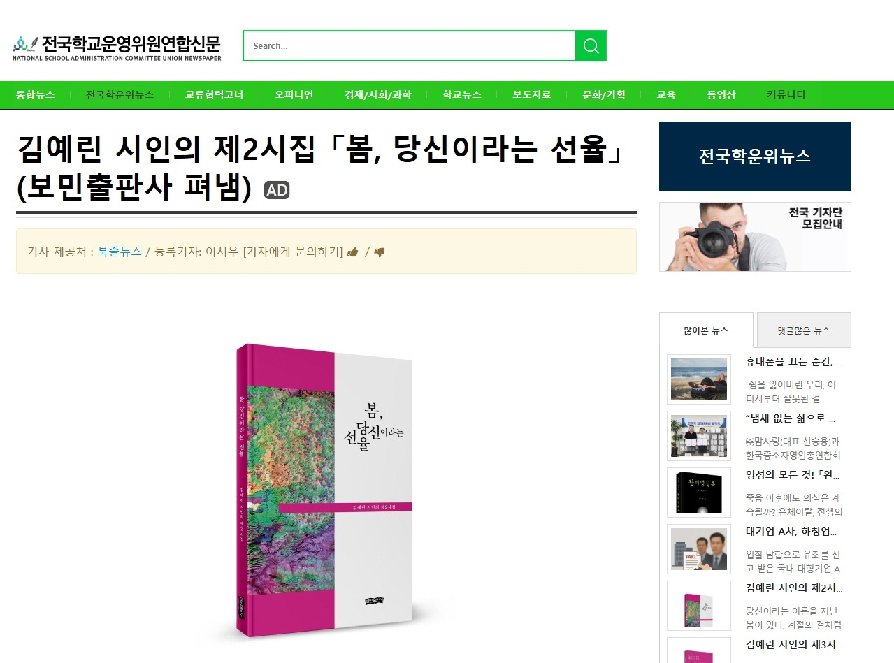Click inside the Search input field
Image resolution: width=894 pixels, height=663 pixels.
(409, 46)
